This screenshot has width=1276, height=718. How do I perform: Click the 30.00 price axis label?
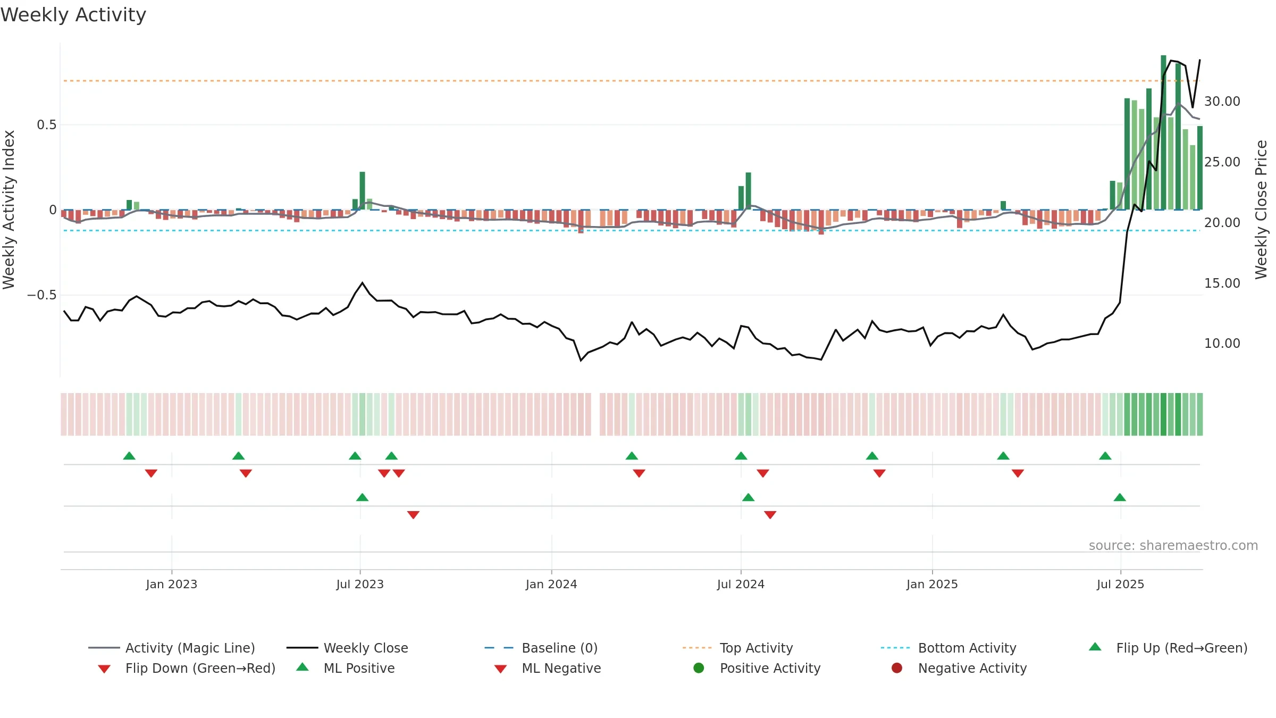1222,101
